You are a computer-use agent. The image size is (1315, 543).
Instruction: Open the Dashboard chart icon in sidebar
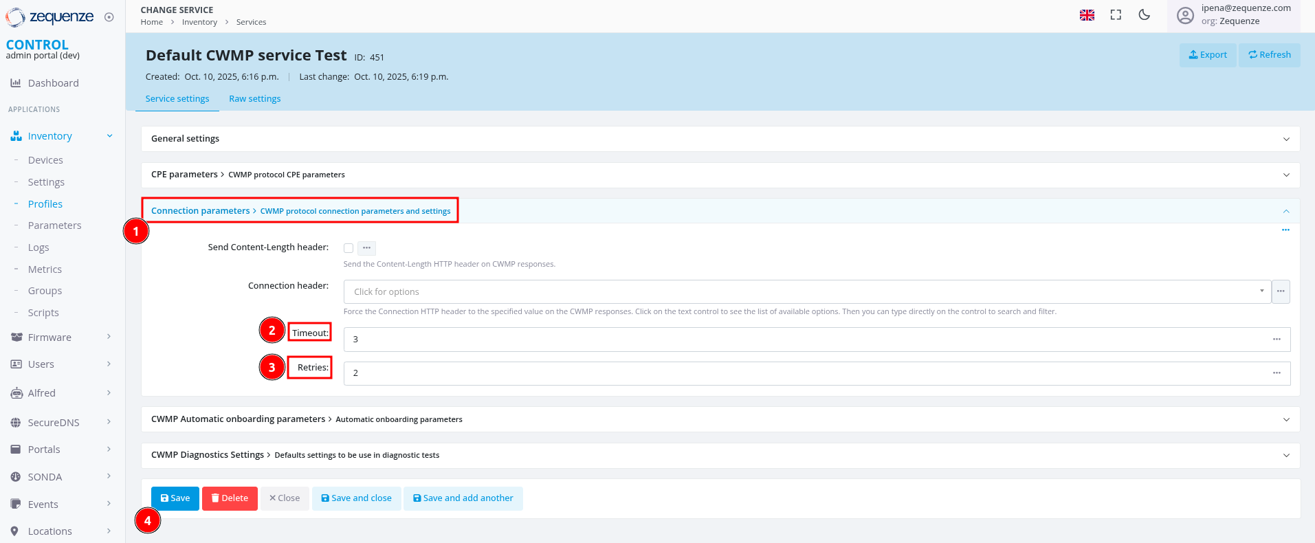click(16, 83)
